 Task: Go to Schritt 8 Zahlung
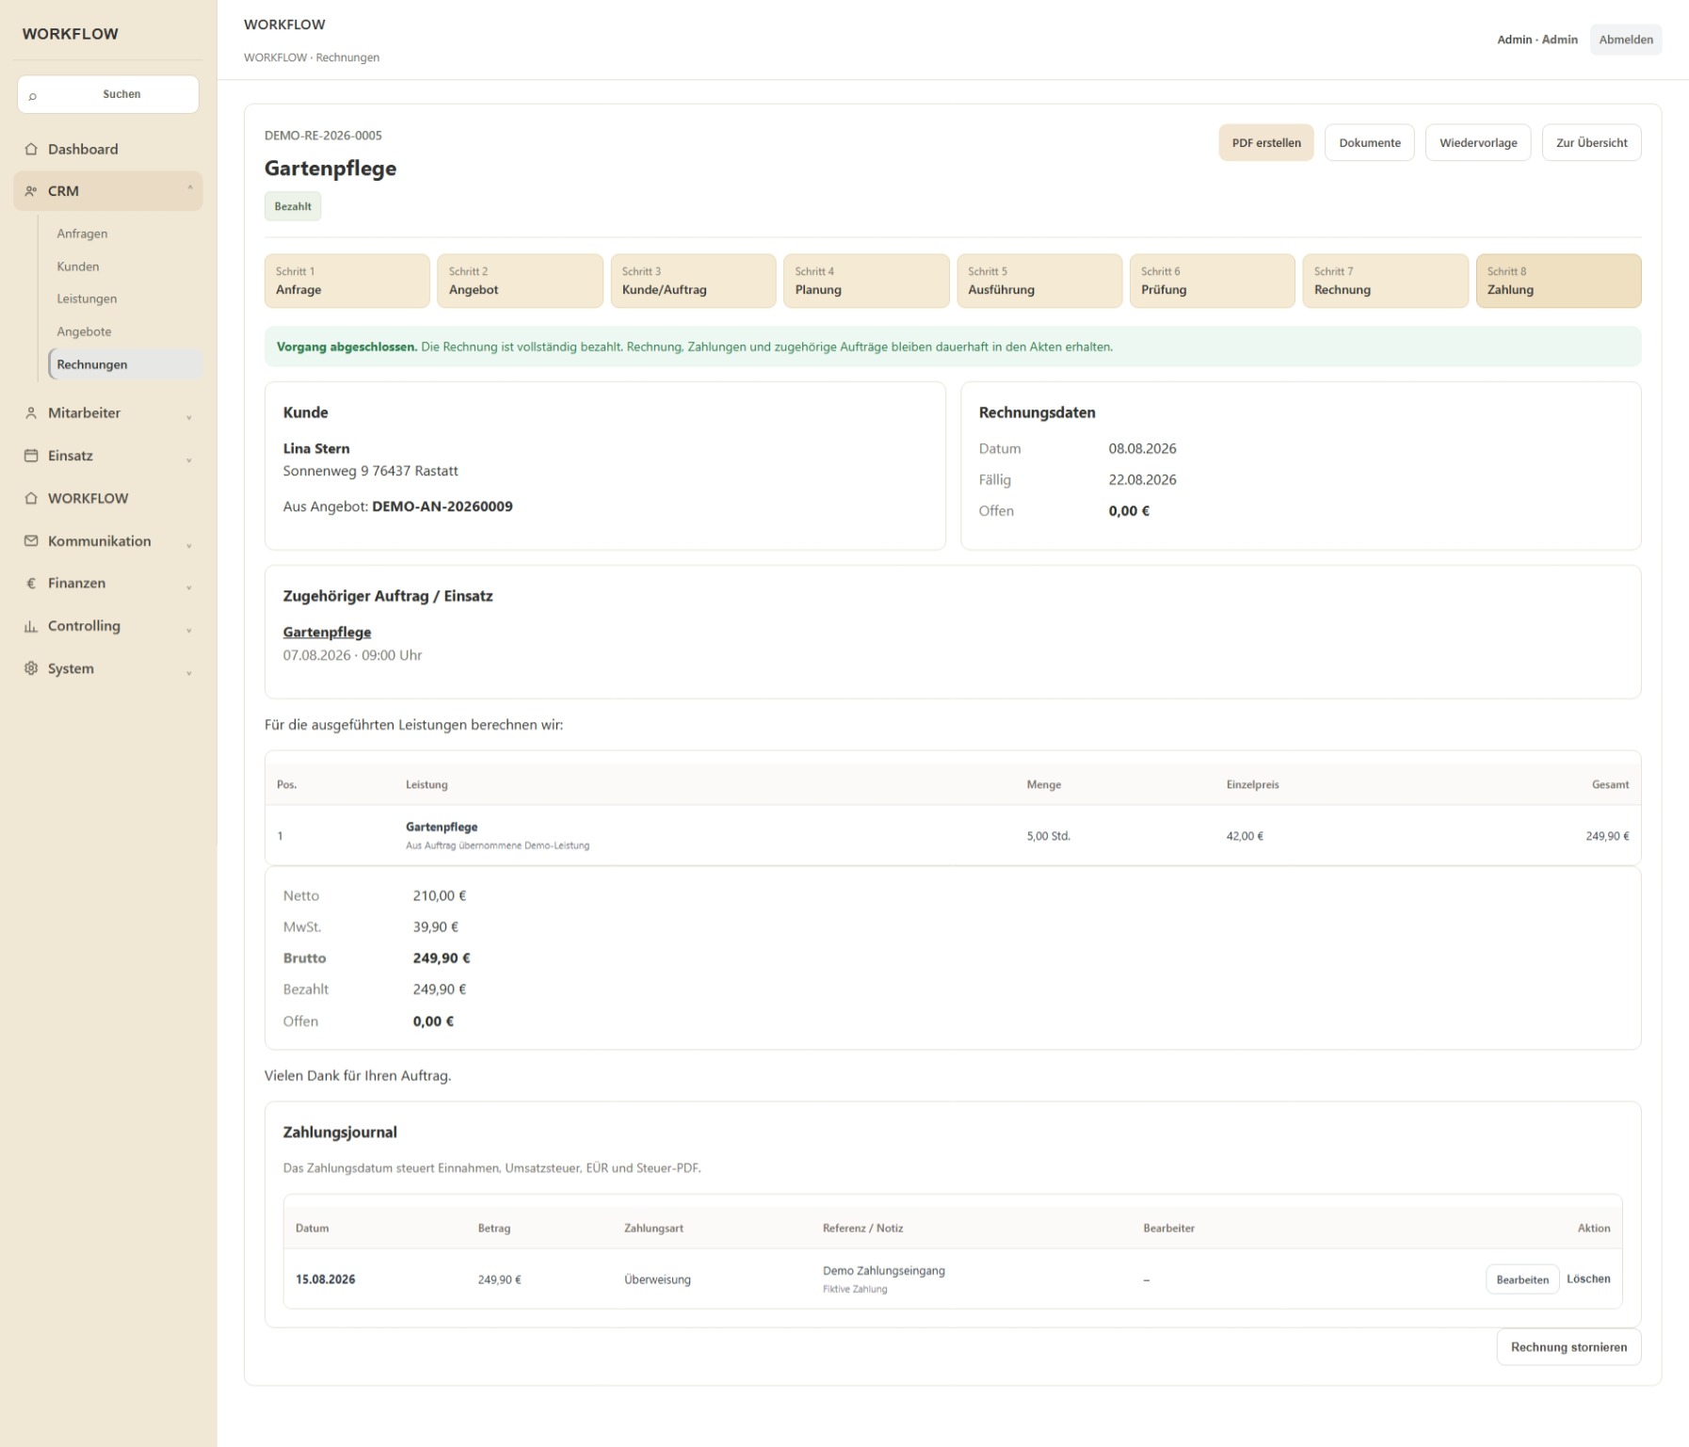(x=1558, y=281)
